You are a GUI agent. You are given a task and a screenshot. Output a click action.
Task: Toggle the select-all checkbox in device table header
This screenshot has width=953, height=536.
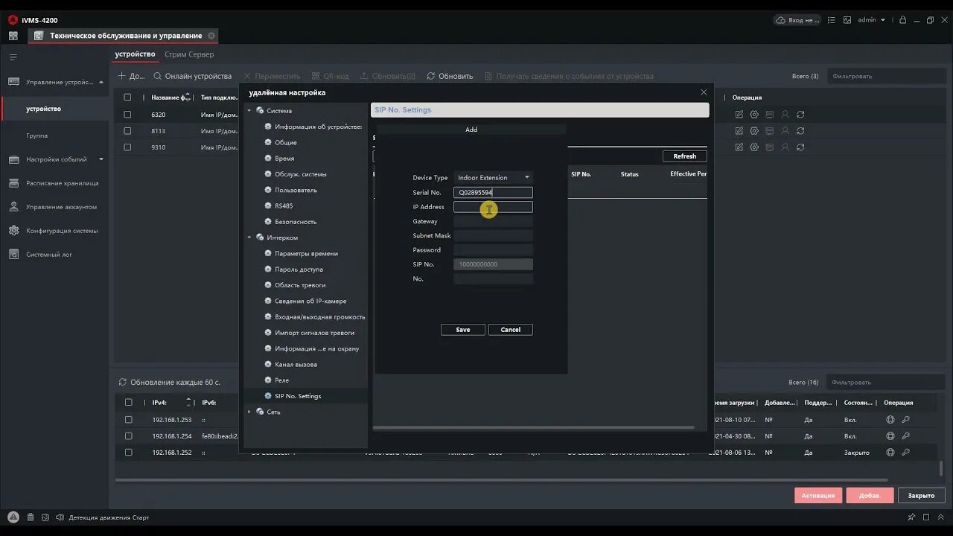coord(127,98)
